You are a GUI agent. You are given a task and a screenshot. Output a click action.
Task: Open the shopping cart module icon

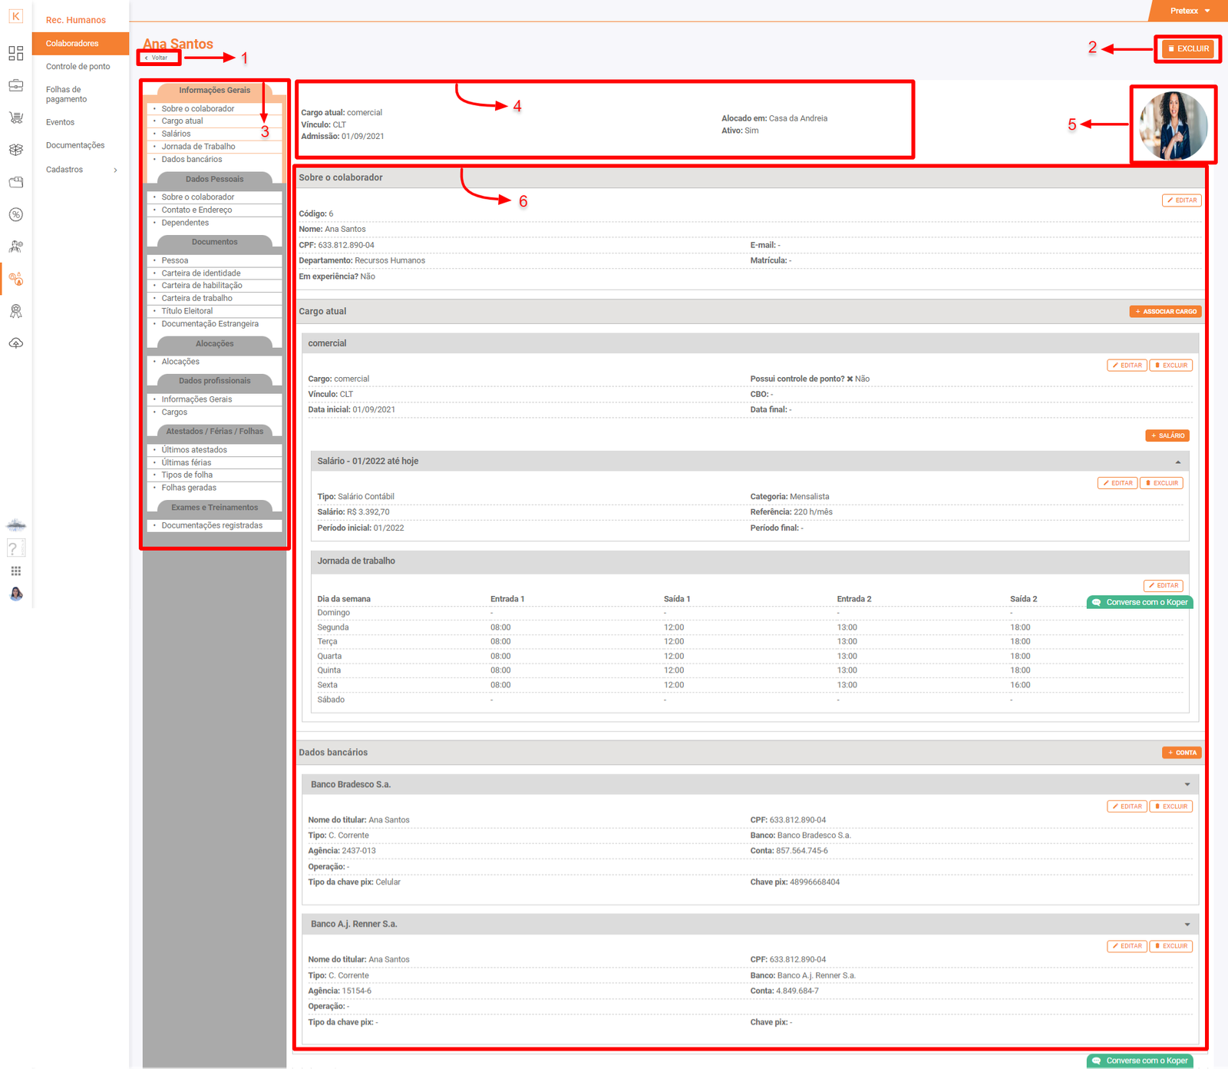tap(15, 117)
